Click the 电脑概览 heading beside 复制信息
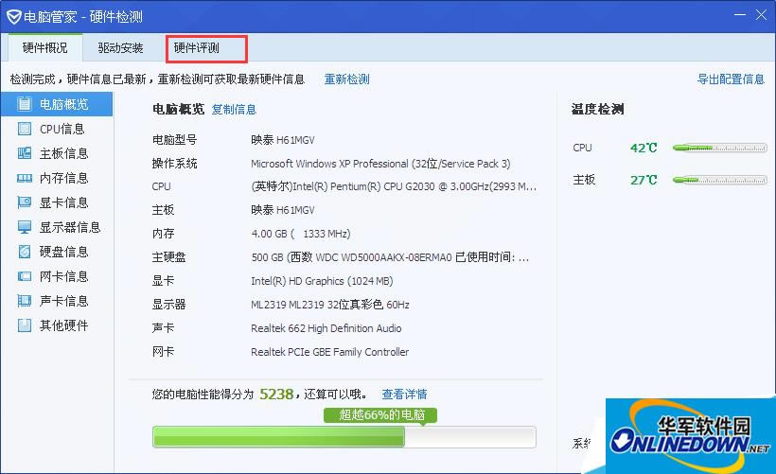The image size is (776, 474). tap(178, 110)
